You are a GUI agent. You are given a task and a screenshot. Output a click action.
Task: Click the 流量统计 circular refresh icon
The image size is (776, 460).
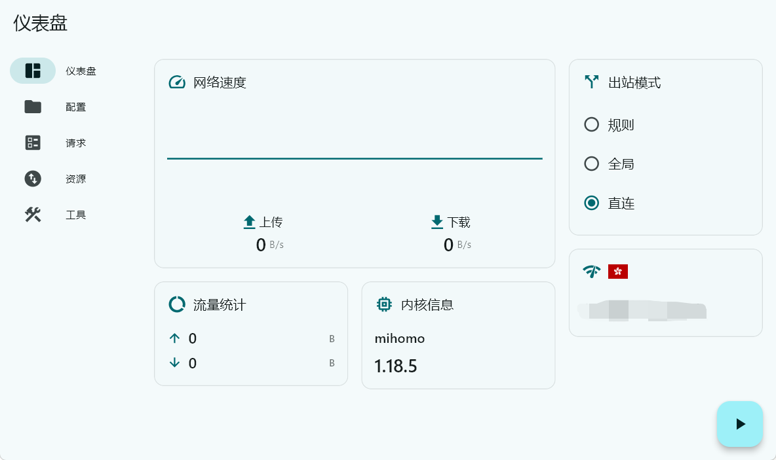[177, 304]
